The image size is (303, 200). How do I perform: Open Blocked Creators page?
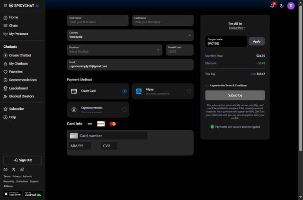tap(19, 96)
